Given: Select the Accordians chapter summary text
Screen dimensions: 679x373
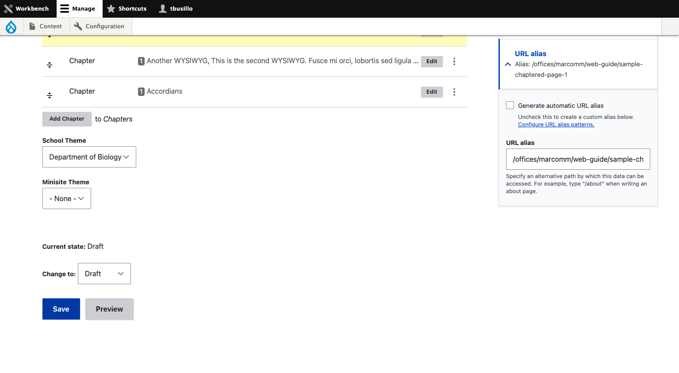Looking at the screenshot, I should [x=165, y=91].
